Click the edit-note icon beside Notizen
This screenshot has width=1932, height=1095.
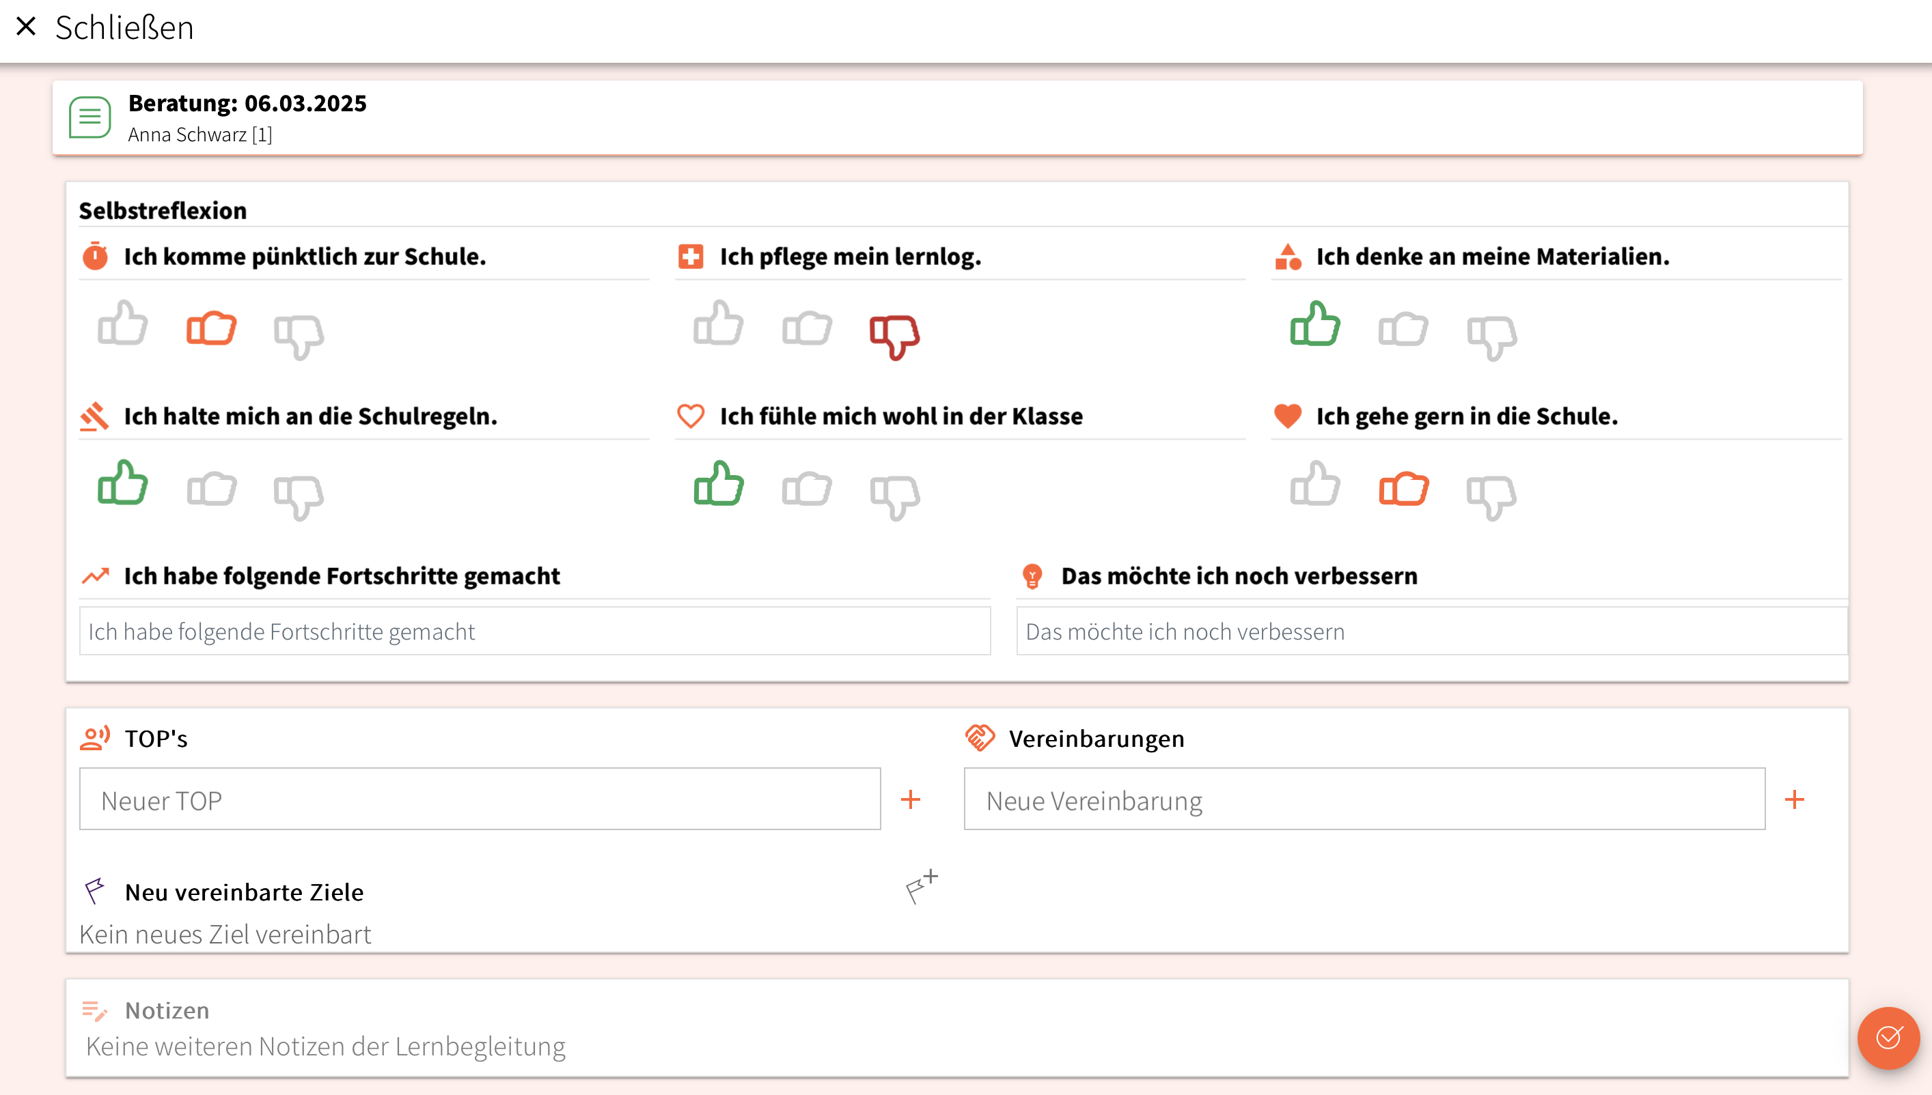[x=95, y=1012]
